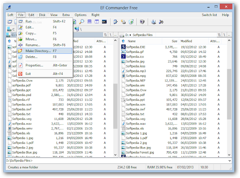The height and width of the screenshot is (178, 240).
Task: Open the Extra menu
Action: pos(66,15)
